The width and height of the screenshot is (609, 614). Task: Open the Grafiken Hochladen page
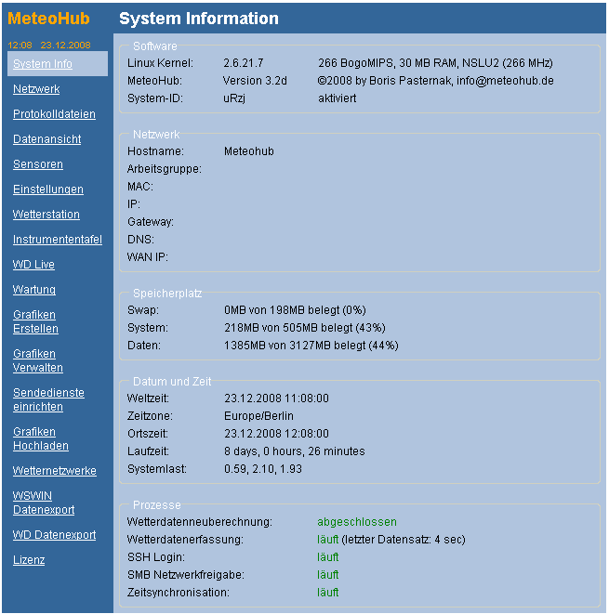click(41, 438)
